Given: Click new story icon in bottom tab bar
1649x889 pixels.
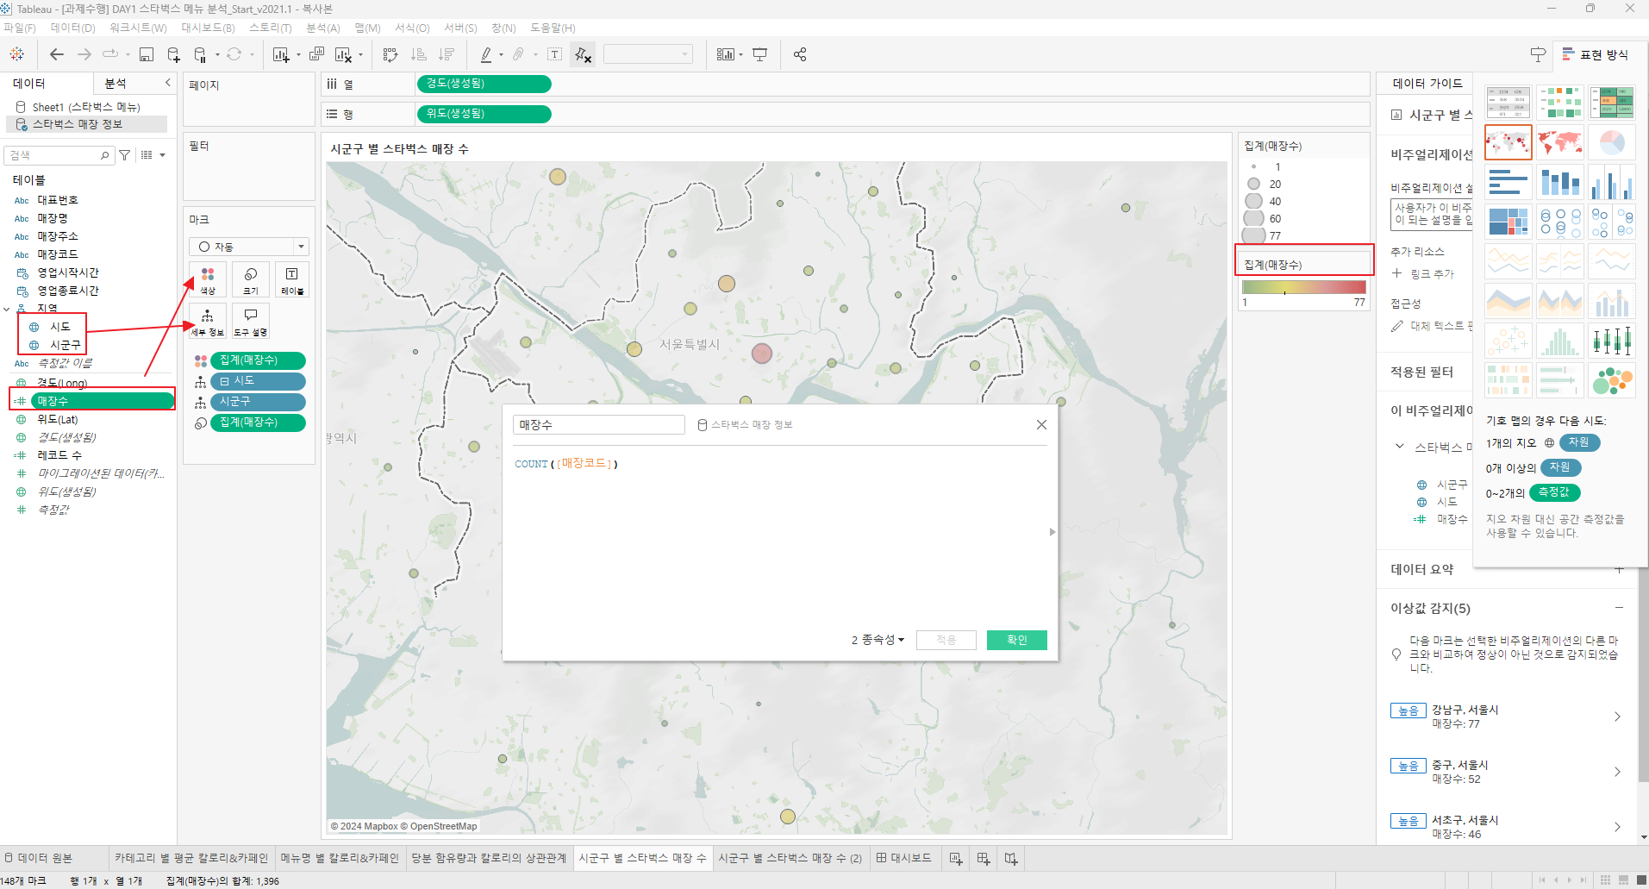Looking at the screenshot, I should tap(1011, 859).
